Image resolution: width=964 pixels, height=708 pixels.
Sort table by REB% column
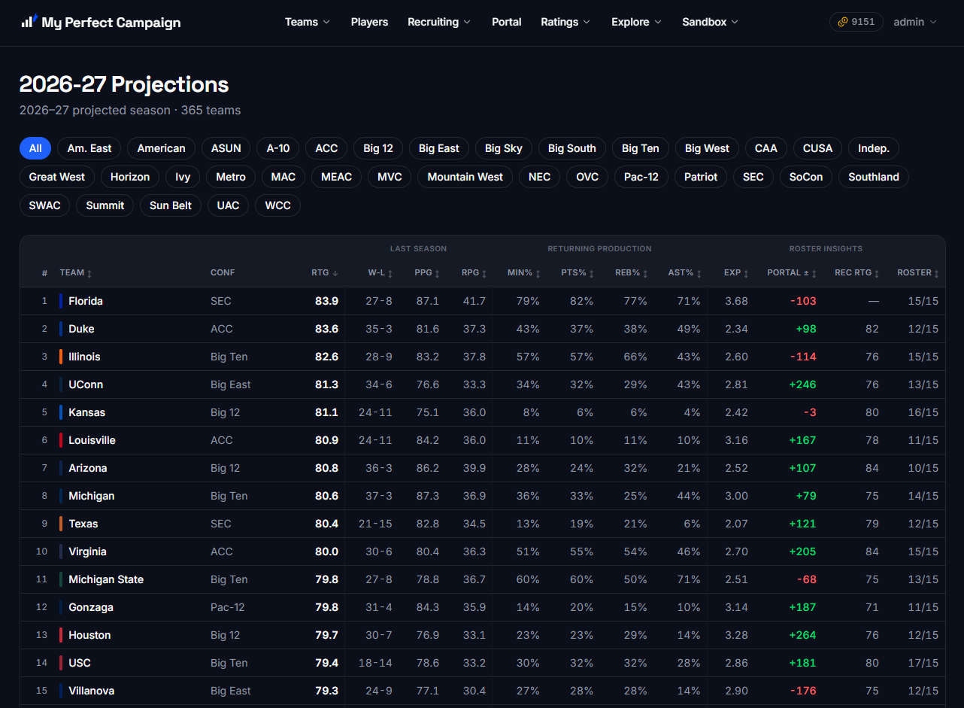(632, 272)
